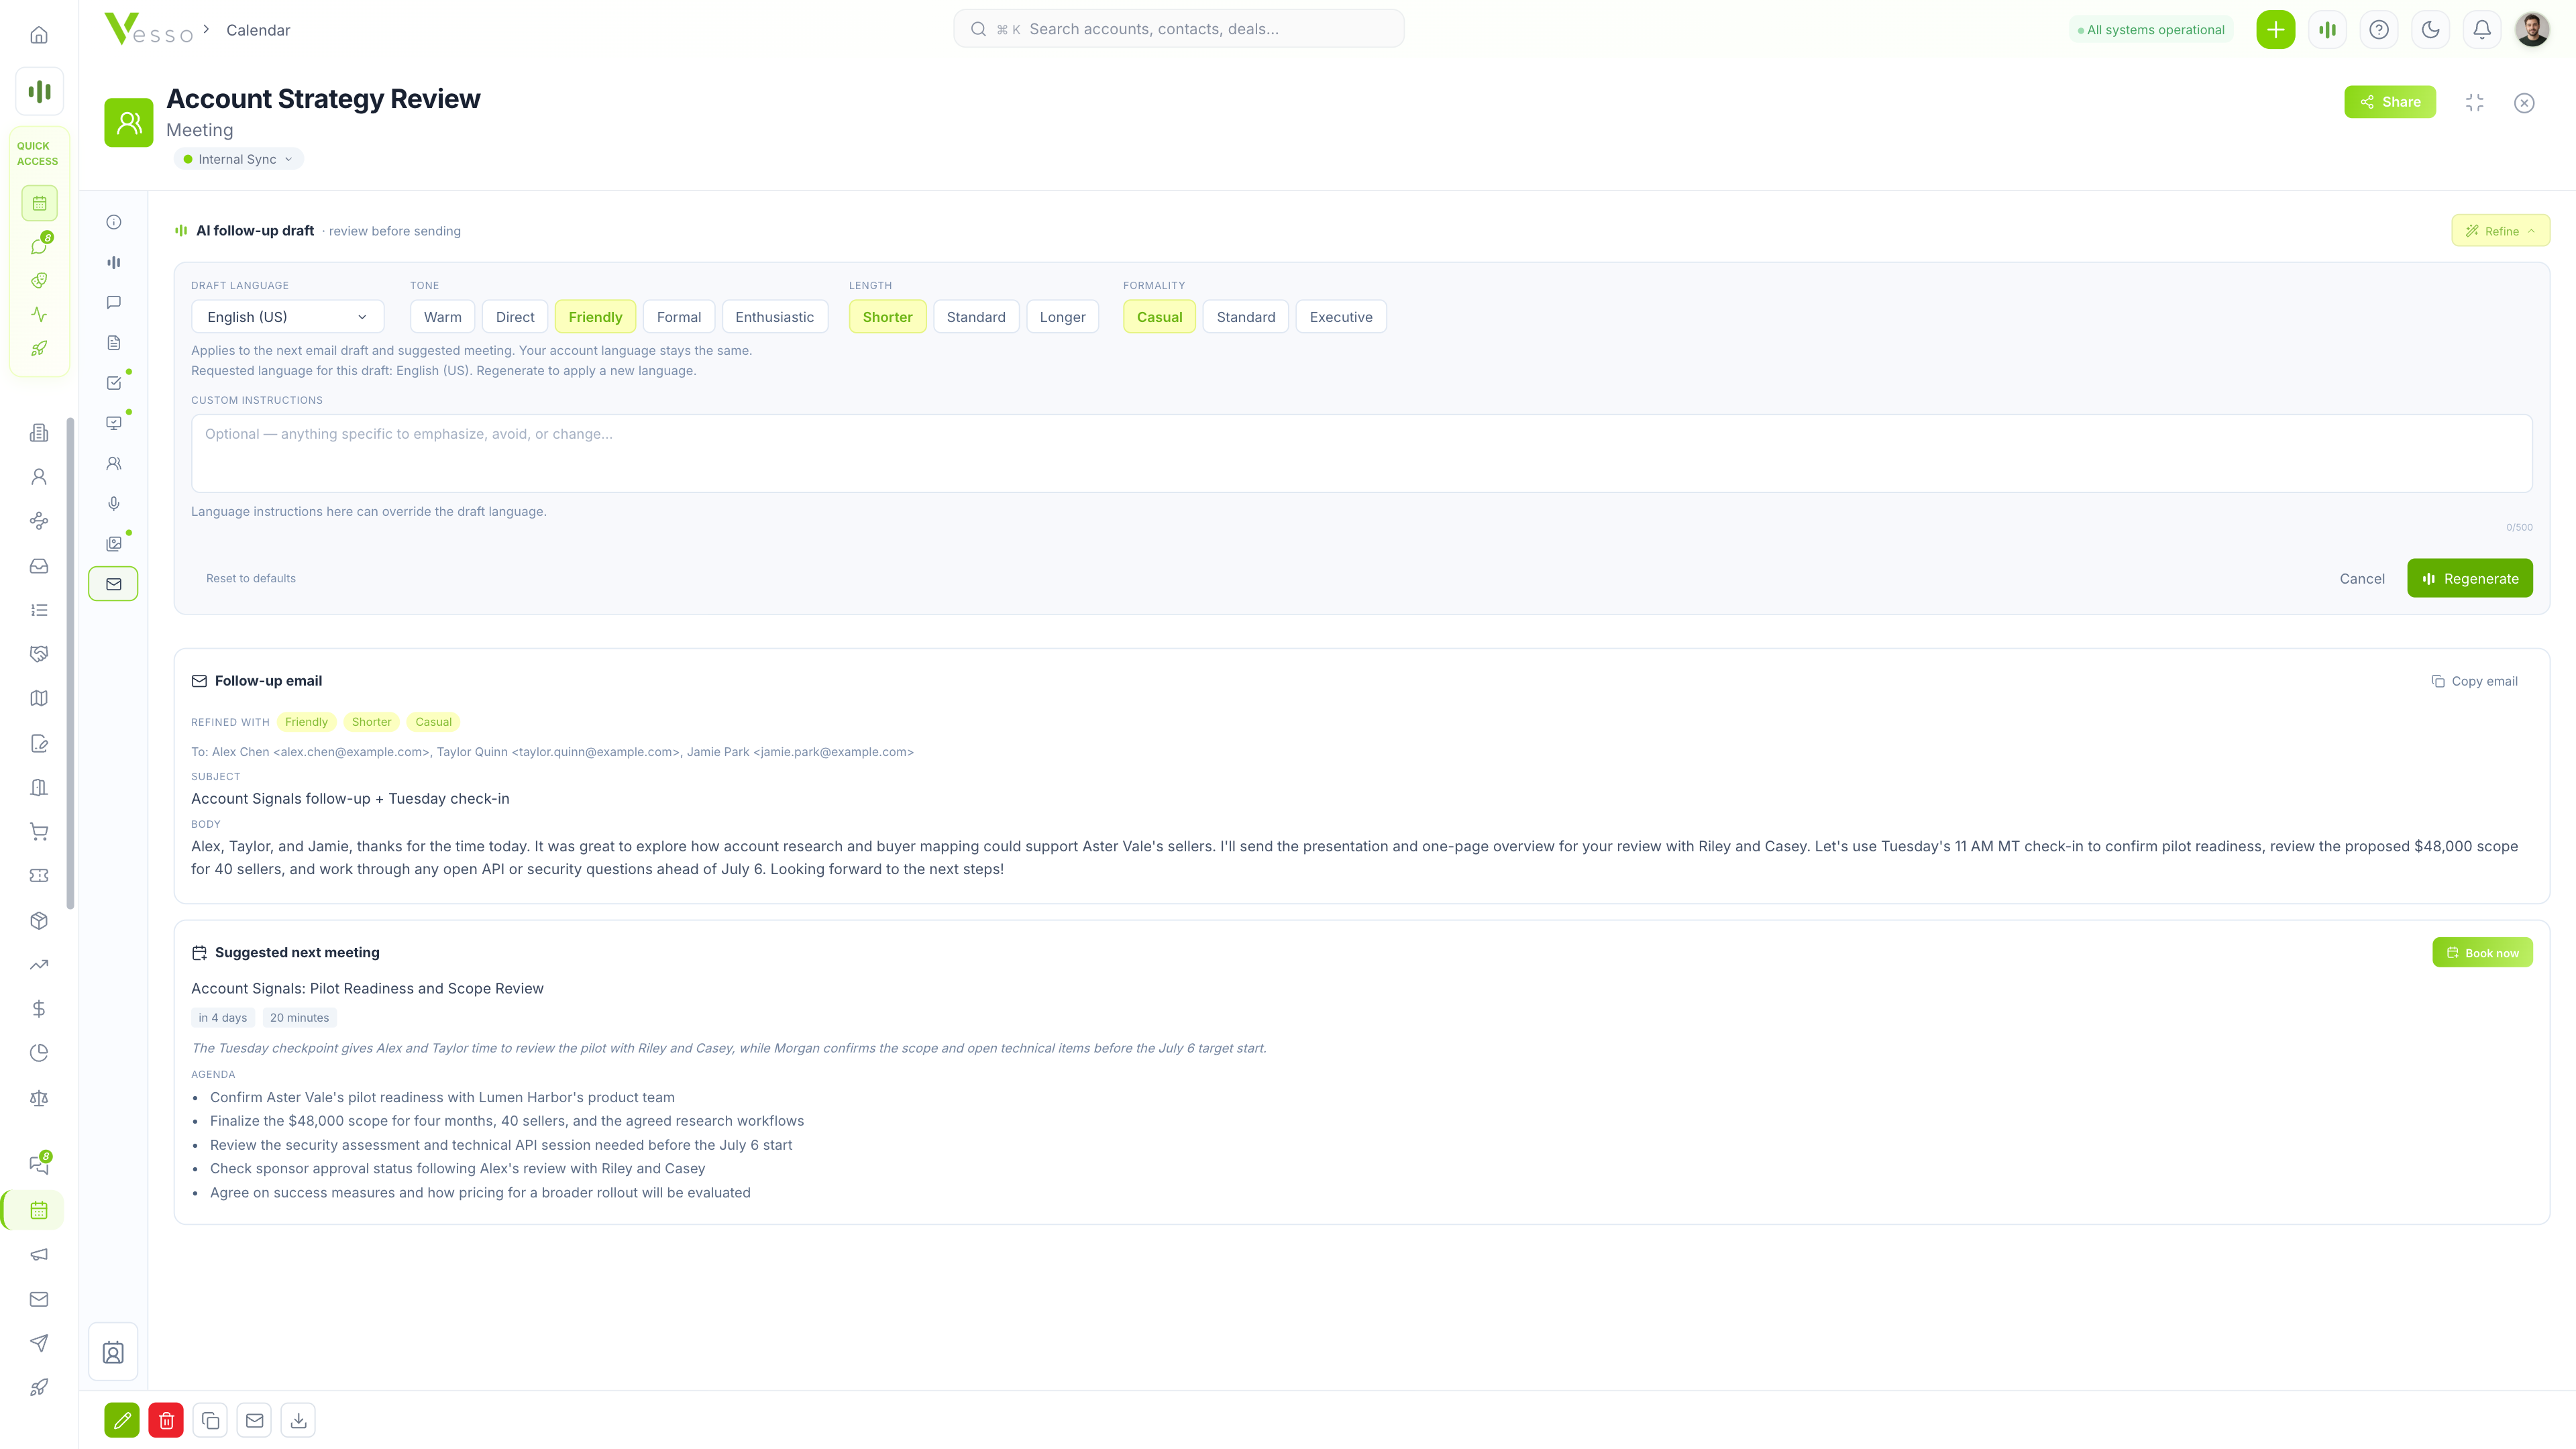Open notifications bell icon
This screenshot has height=1449, width=2576.
click(x=2482, y=29)
